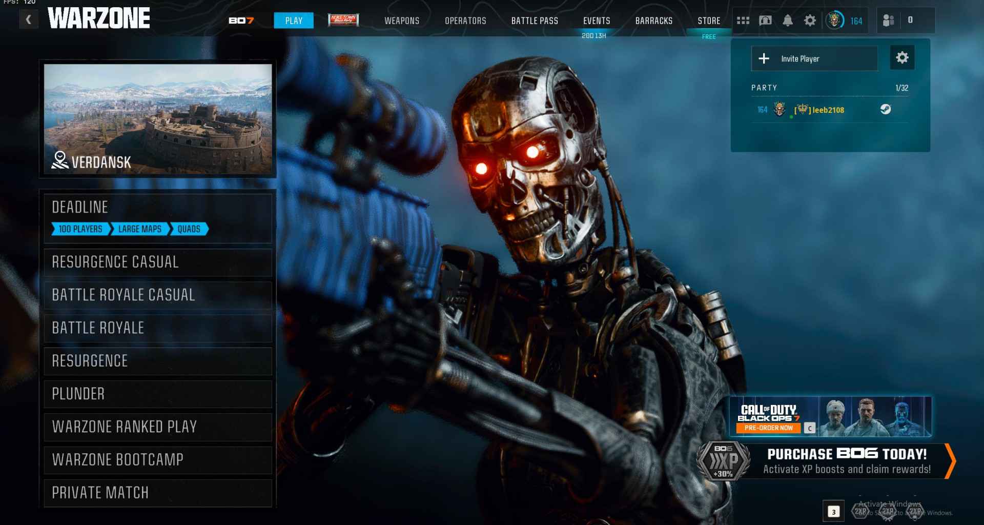Open PRIVATE MATCH option
Viewport: 984px width, 525px height.
tap(158, 493)
